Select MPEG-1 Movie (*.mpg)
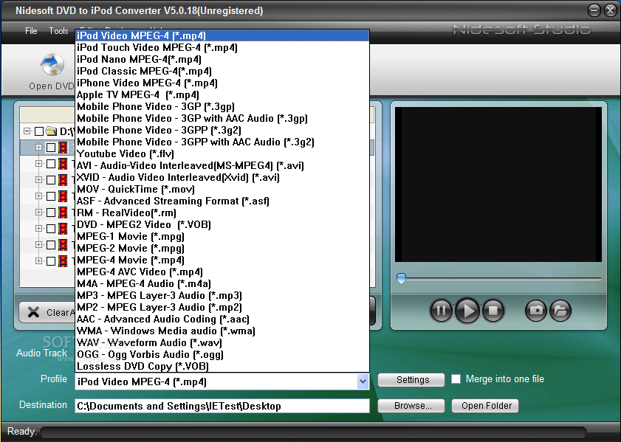 (x=222, y=237)
